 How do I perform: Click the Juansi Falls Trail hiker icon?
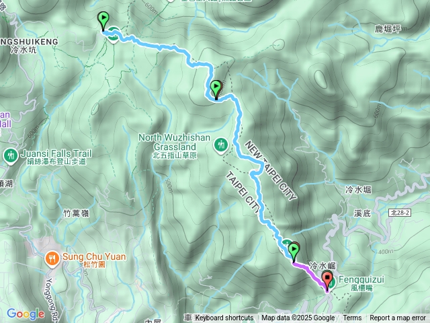11,156
